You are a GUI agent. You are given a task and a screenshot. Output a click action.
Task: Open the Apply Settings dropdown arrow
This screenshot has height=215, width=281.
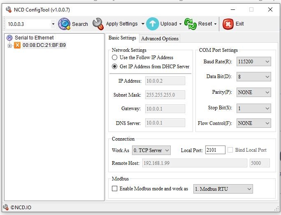[x=143, y=24]
